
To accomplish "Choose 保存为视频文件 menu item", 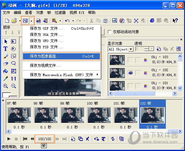I will [x=61, y=66].
